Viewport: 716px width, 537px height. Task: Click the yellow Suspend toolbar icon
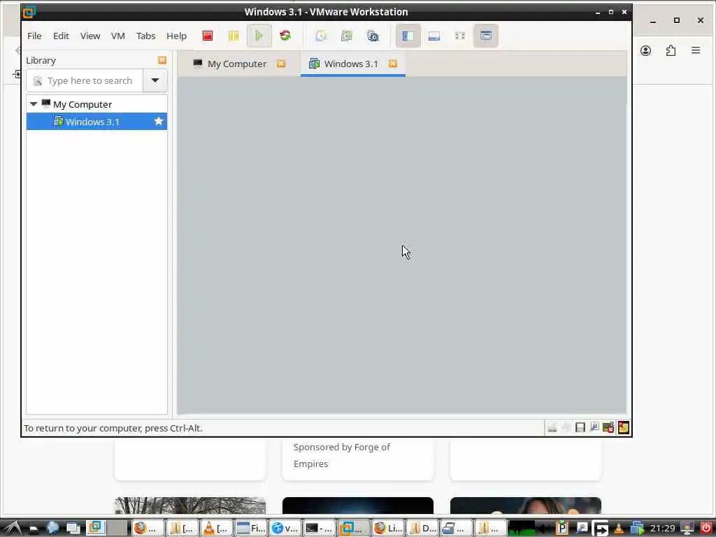point(234,36)
